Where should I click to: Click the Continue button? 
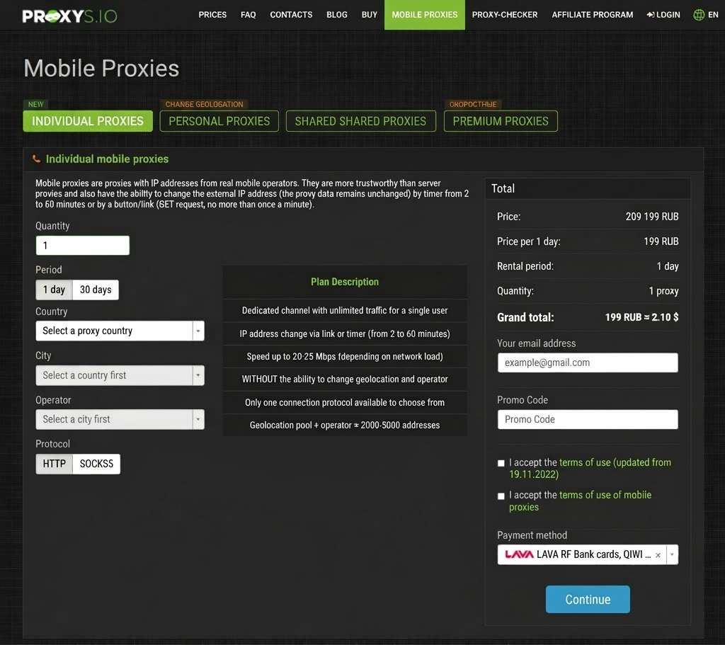pos(588,600)
